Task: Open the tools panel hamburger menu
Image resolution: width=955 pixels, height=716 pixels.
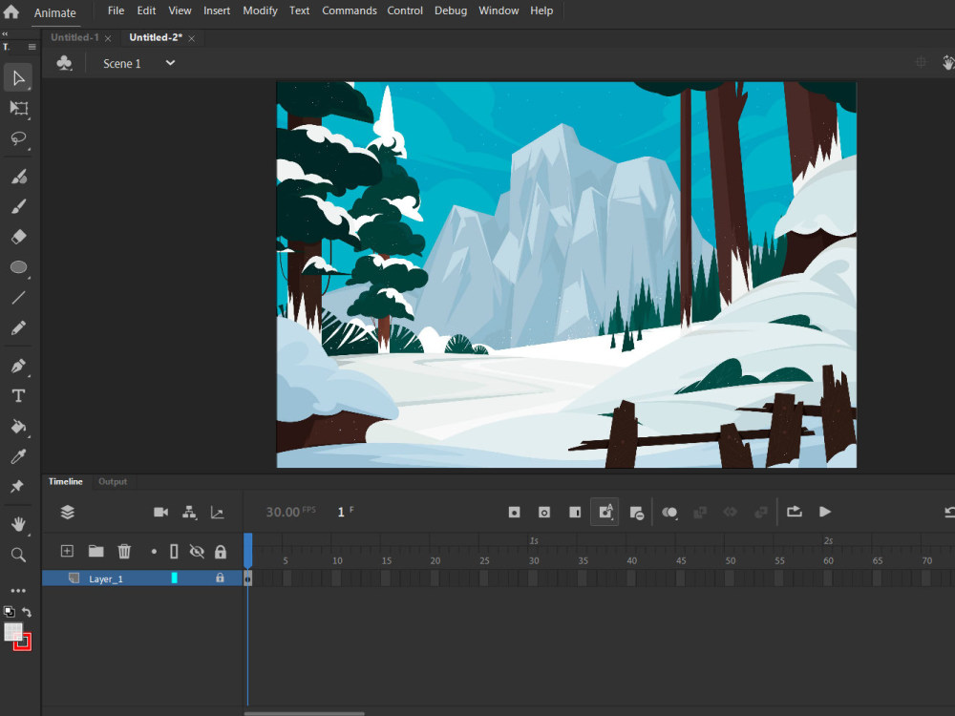Action: pyautogui.click(x=32, y=47)
